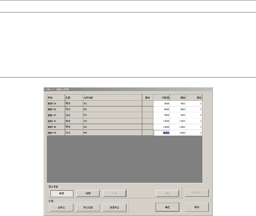Click component name FC5

pyautogui.click(x=113, y=127)
